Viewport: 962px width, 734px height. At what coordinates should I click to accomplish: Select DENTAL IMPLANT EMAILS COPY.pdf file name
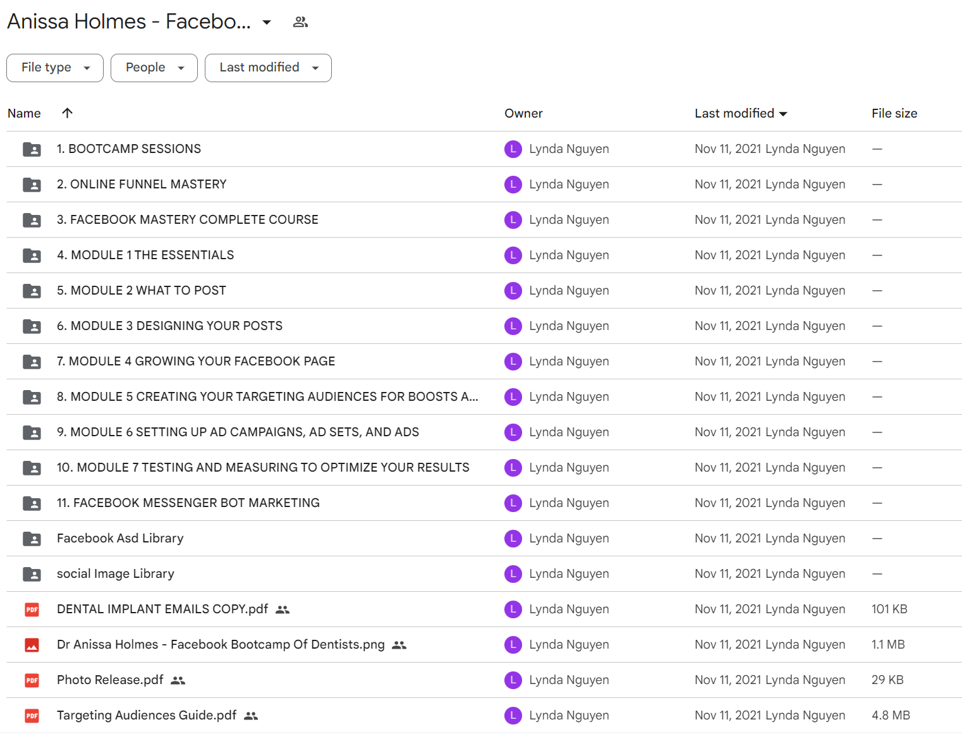pyautogui.click(x=162, y=609)
